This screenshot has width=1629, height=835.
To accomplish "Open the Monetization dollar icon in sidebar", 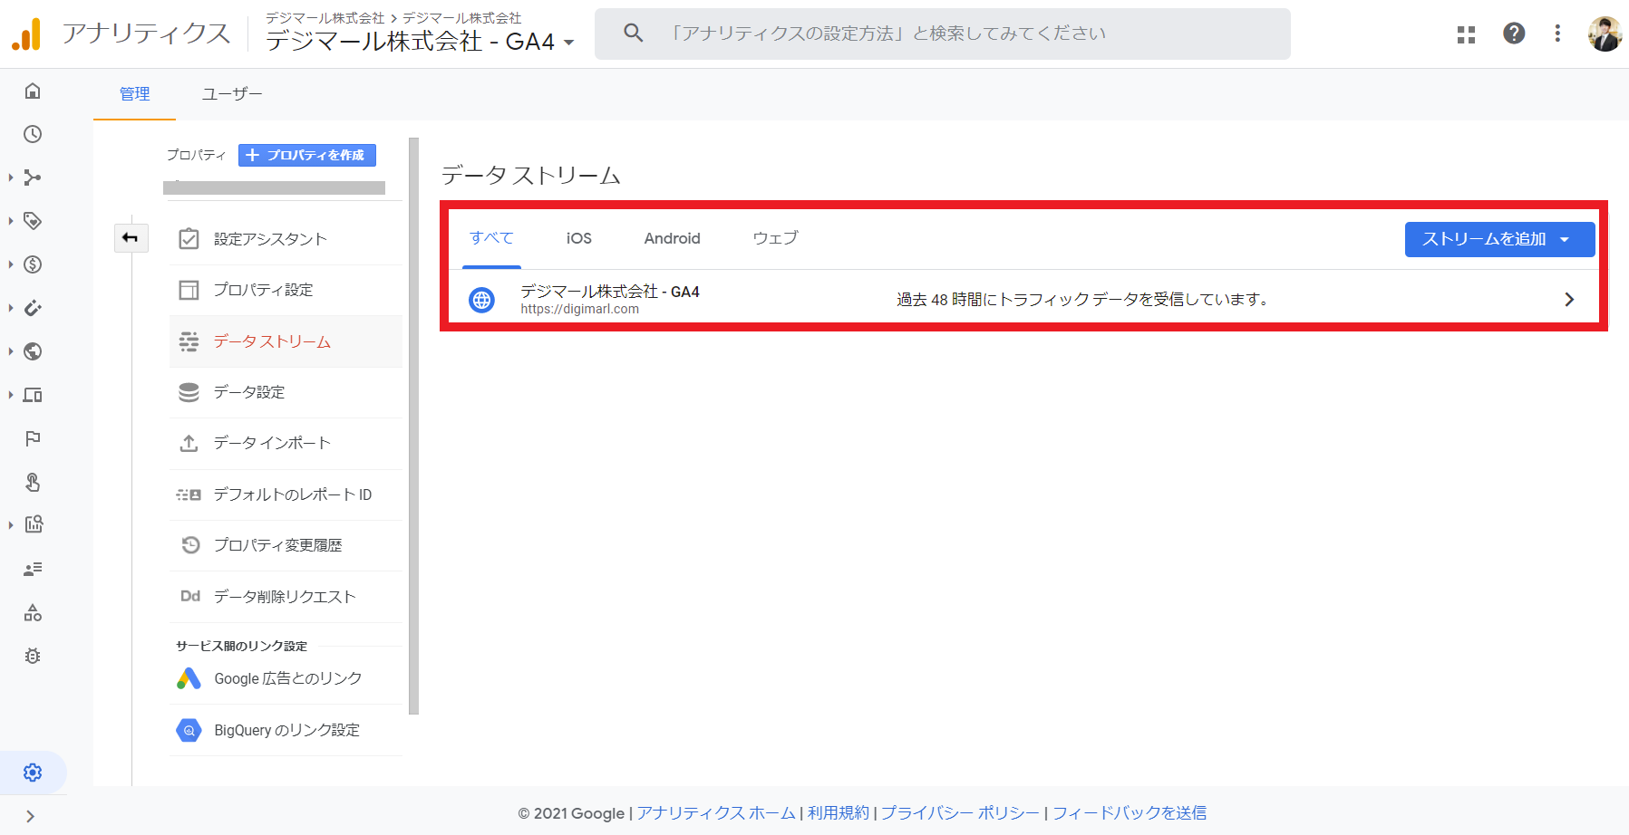I will pyautogui.click(x=33, y=264).
